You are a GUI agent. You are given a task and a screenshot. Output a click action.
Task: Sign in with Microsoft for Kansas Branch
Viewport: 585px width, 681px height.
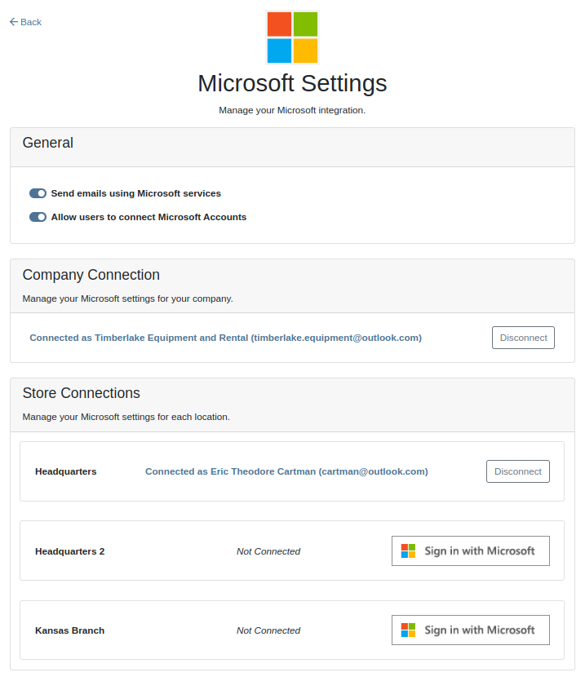tap(471, 630)
